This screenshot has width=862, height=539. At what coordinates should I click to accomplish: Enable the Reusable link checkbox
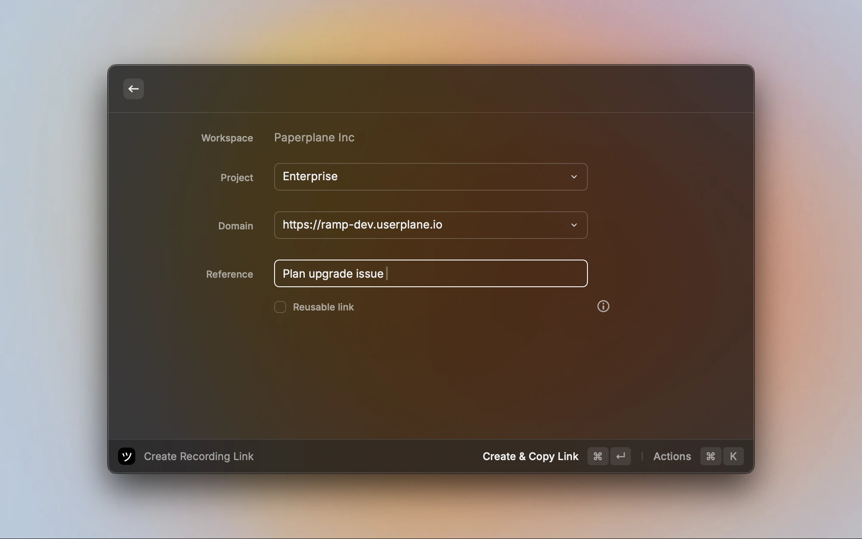pyautogui.click(x=280, y=307)
